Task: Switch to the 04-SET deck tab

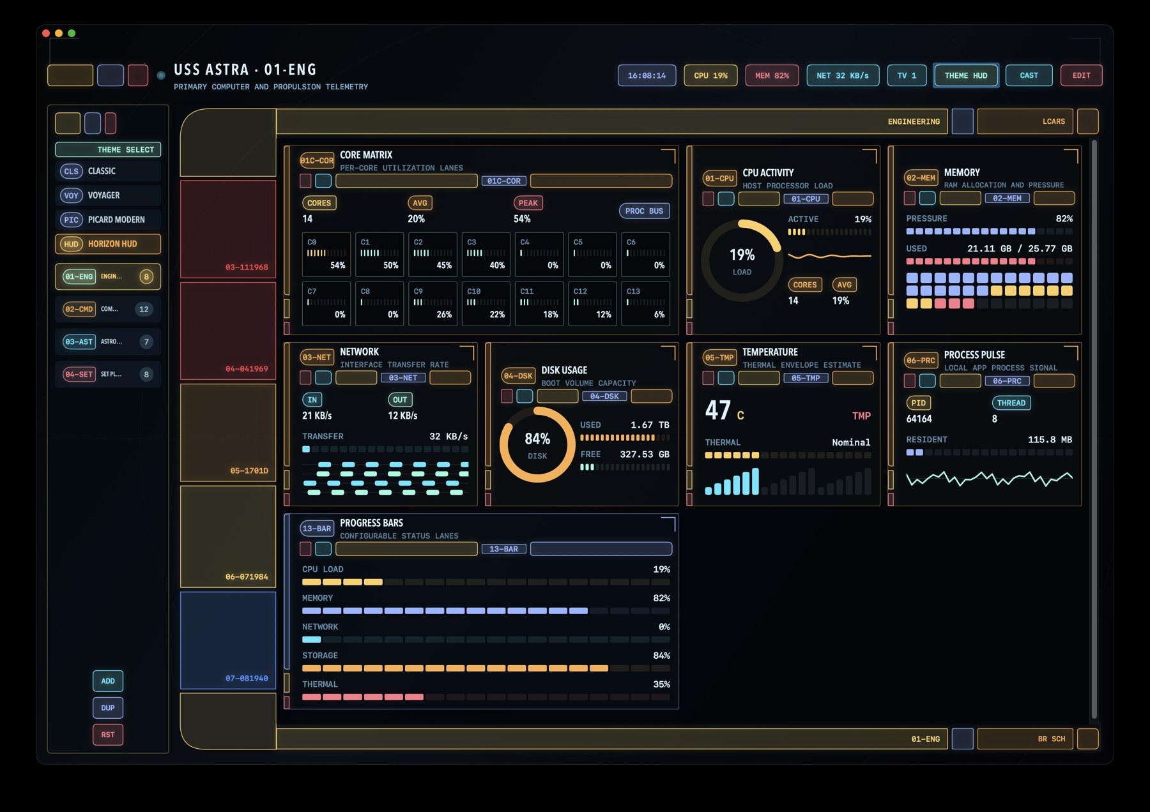Action: [x=108, y=374]
